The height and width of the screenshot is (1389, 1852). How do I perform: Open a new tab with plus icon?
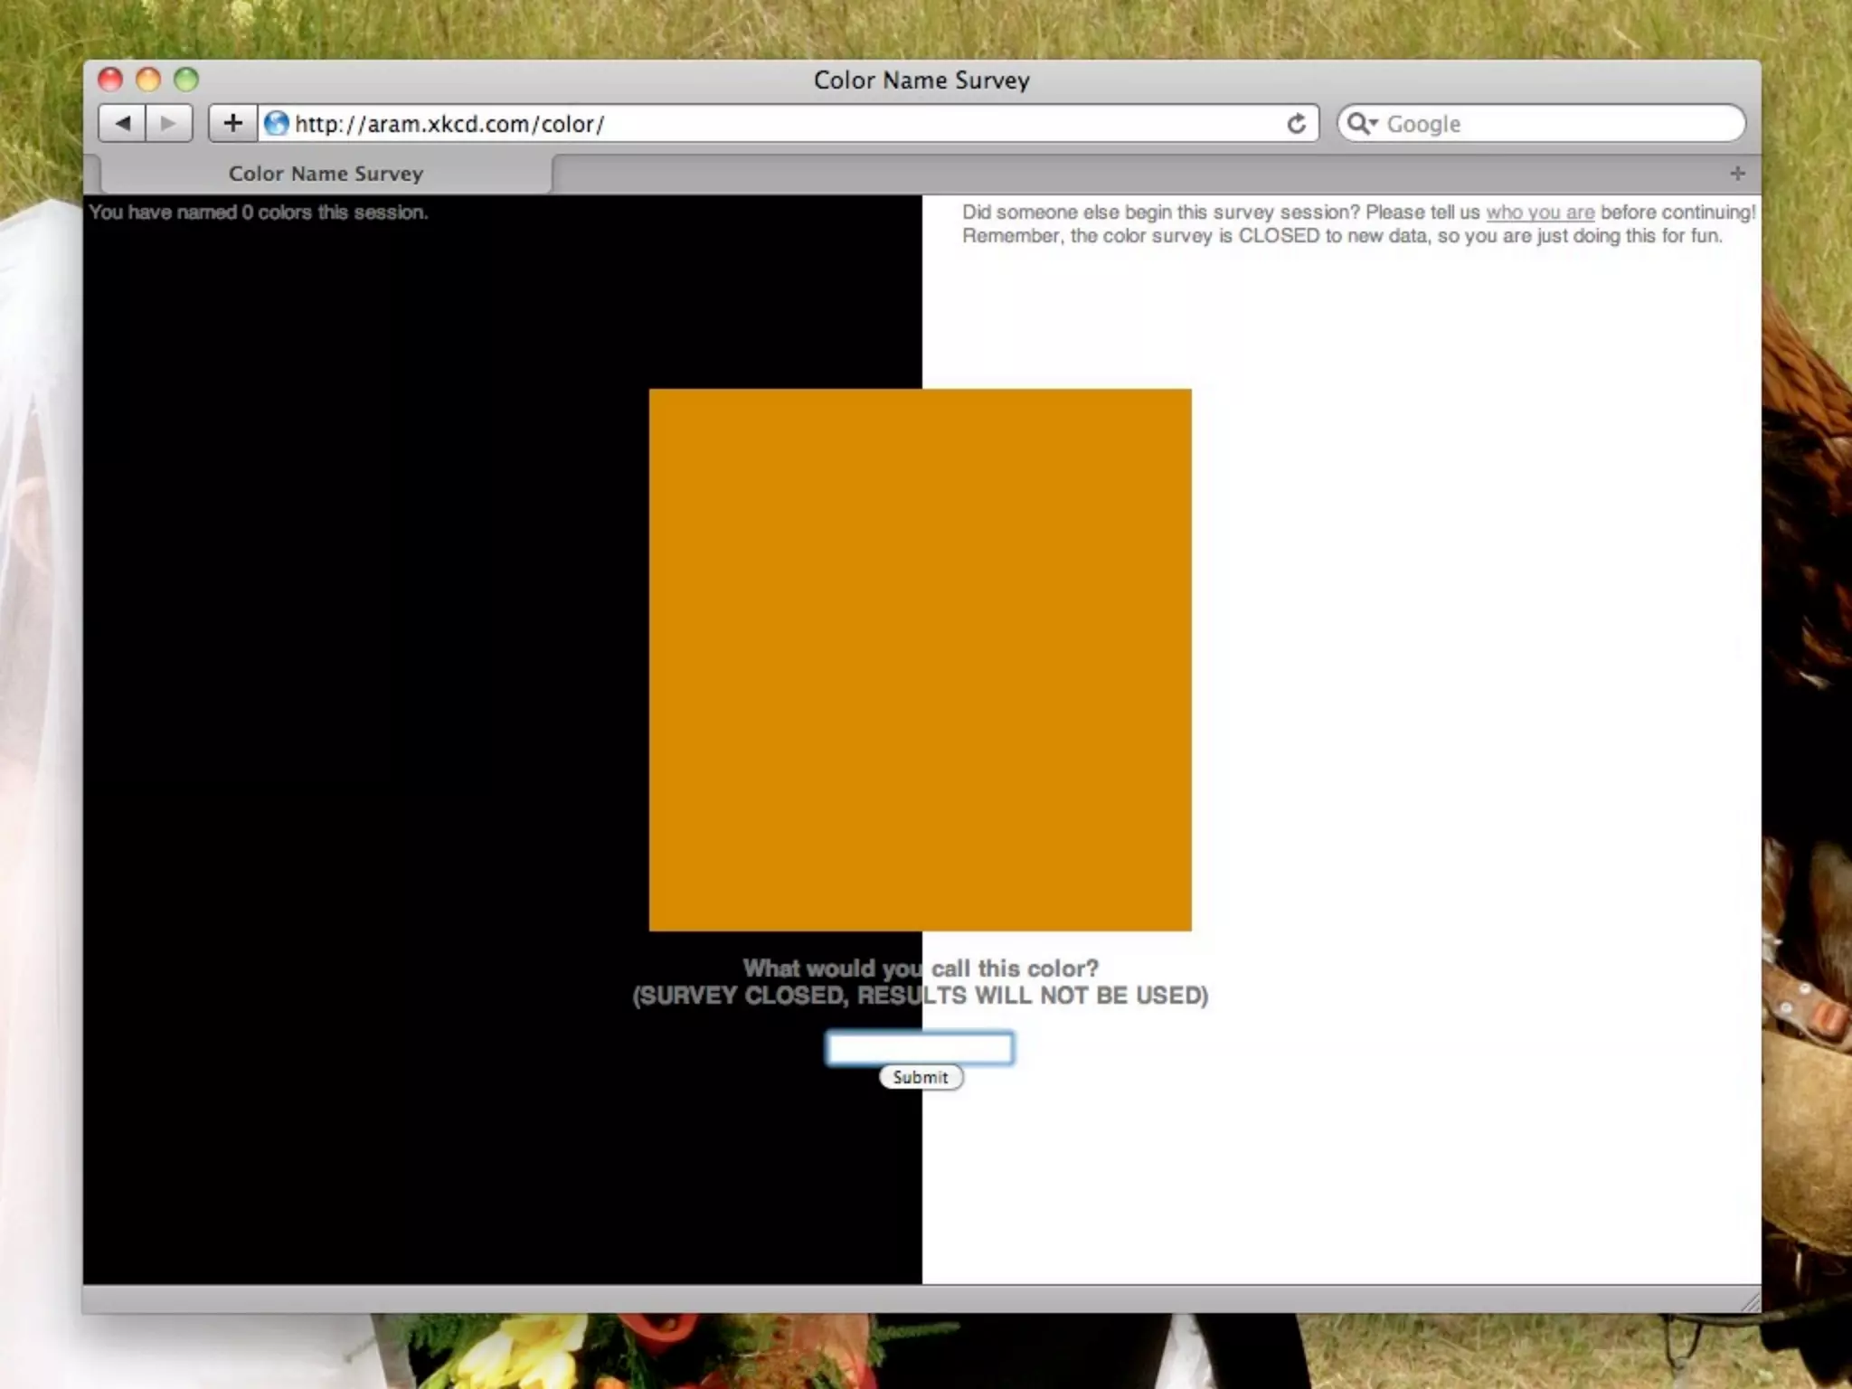point(1737,173)
